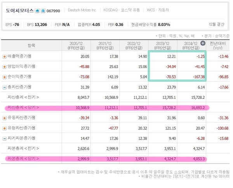Select the 총자산증가율 row label

pos(19,87)
